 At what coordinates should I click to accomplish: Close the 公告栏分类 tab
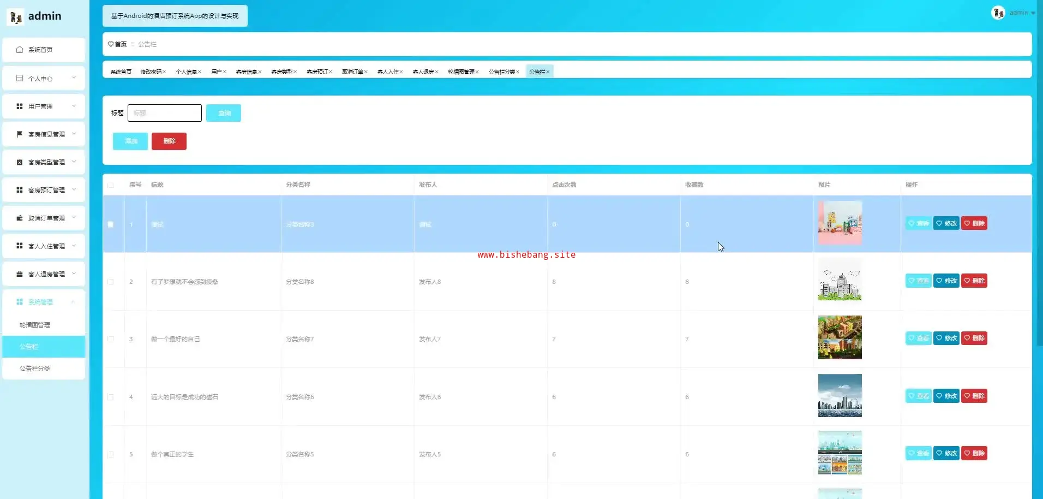[518, 72]
